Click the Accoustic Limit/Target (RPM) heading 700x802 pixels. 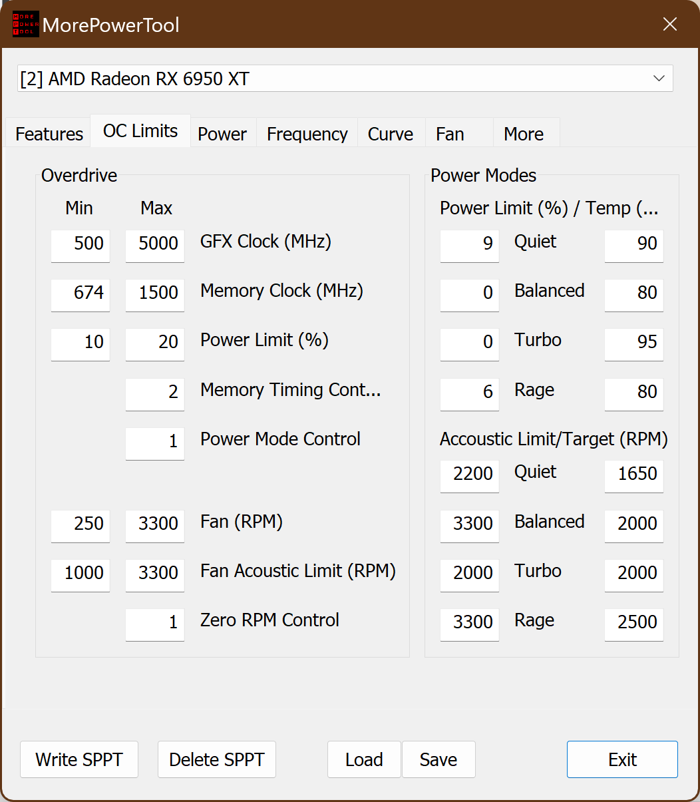554,439
